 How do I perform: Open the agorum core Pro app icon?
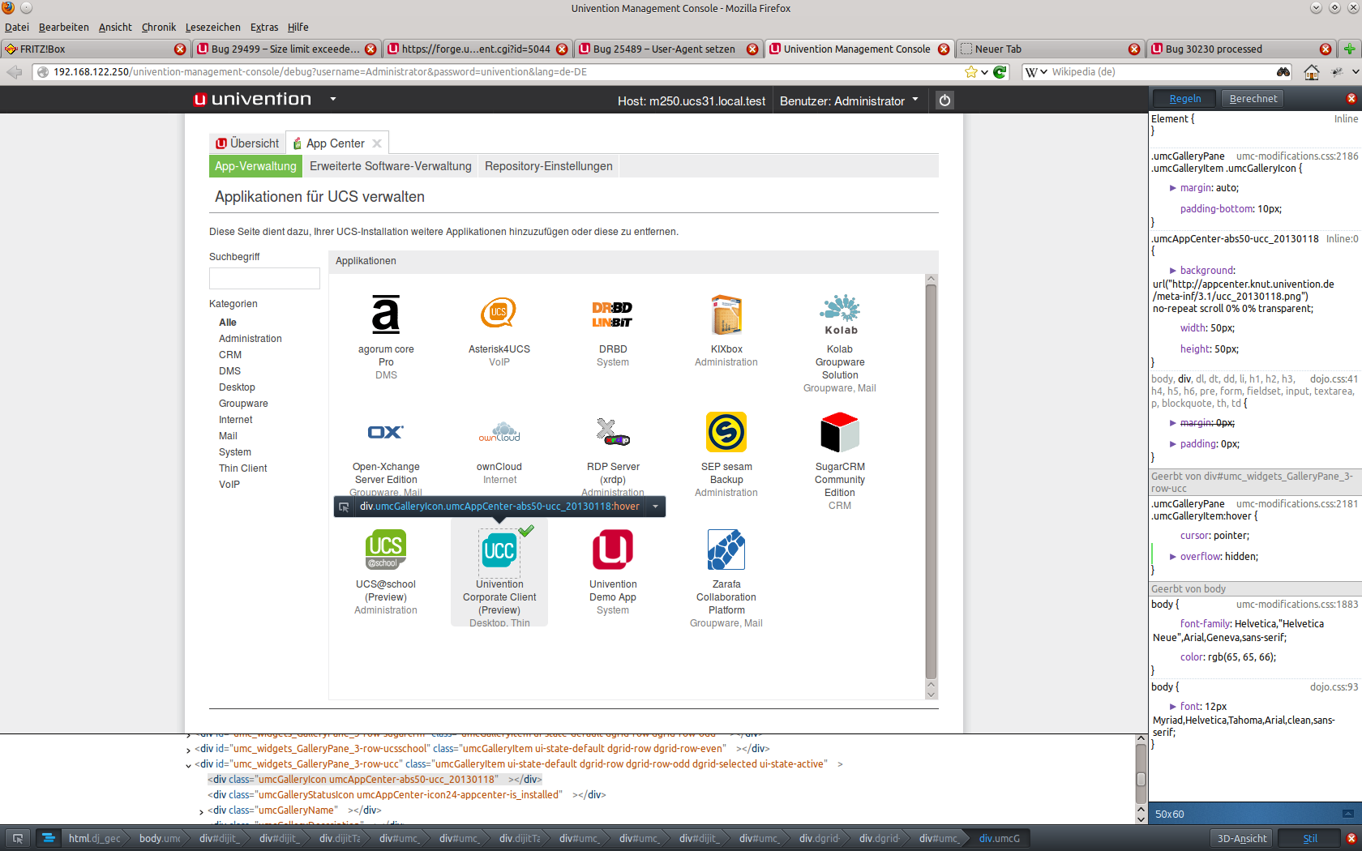[x=386, y=314]
